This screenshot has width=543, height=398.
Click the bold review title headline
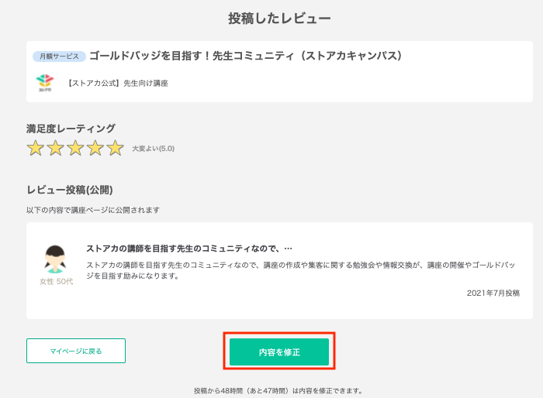pos(189,249)
